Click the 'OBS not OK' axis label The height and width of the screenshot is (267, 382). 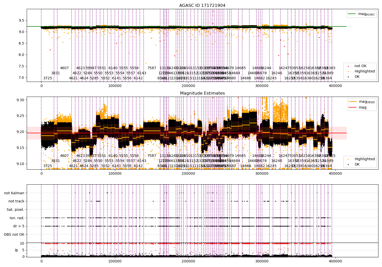point(14,234)
